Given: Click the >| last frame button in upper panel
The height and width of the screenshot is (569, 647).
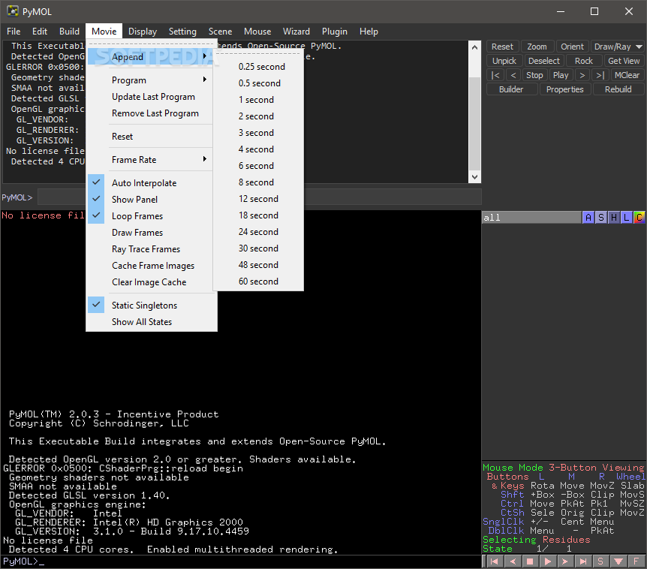Looking at the screenshot, I should click(x=600, y=75).
